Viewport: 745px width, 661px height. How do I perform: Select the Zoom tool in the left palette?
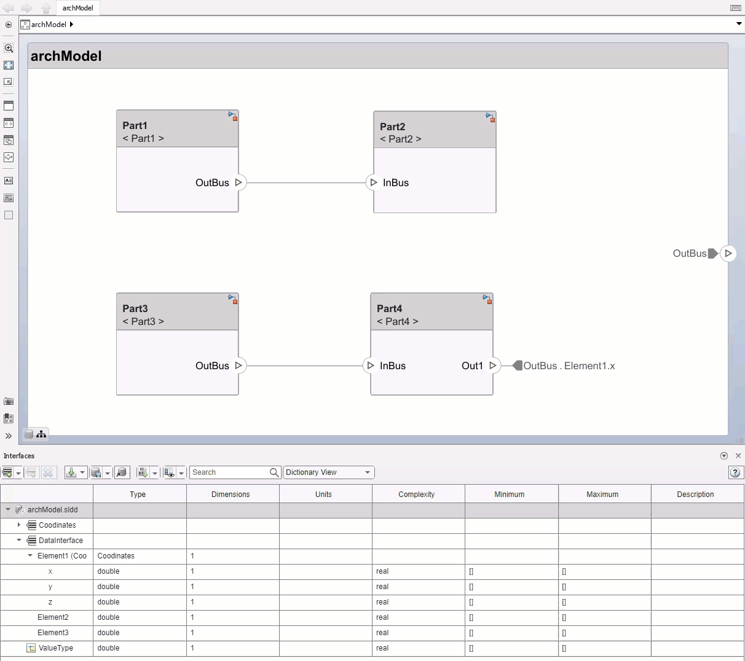[9, 48]
